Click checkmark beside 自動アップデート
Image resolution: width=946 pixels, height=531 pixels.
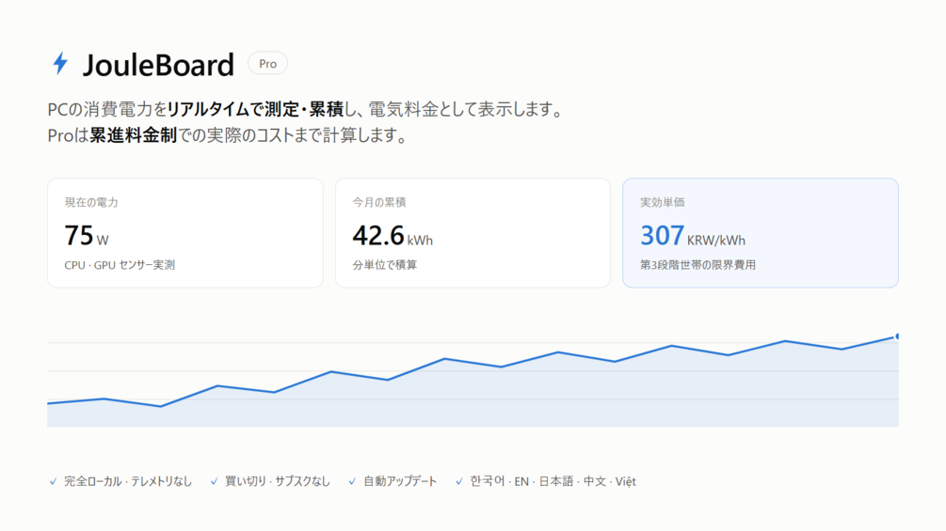click(x=352, y=481)
